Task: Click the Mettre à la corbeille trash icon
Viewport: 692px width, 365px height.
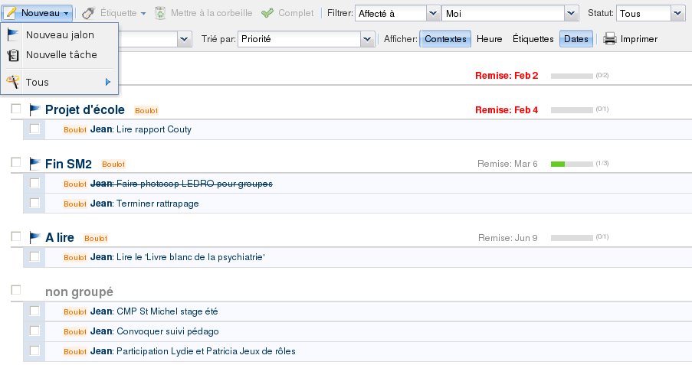Action: [160, 14]
